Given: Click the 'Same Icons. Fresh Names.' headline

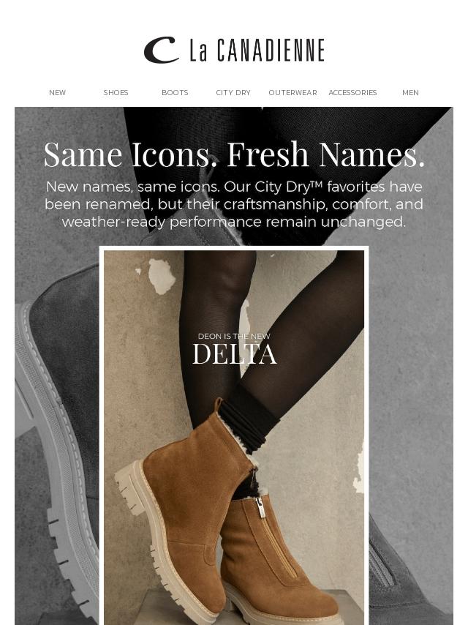Looking at the screenshot, I should (234, 154).
